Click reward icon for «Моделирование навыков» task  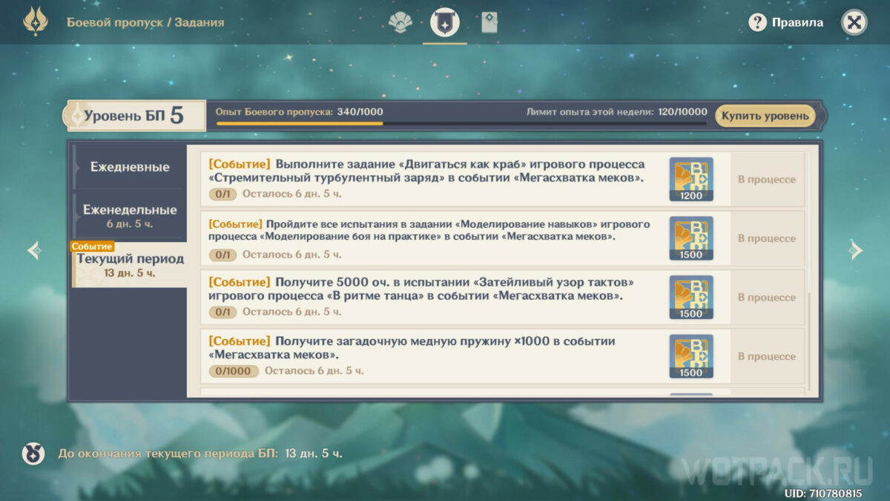pos(691,238)
